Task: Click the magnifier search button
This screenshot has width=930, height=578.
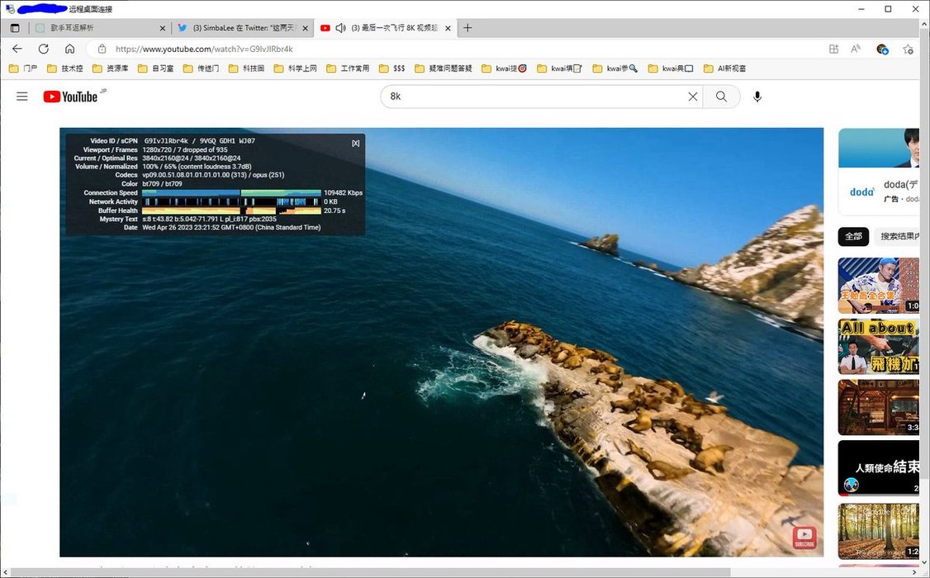Action: pos(721,97)
